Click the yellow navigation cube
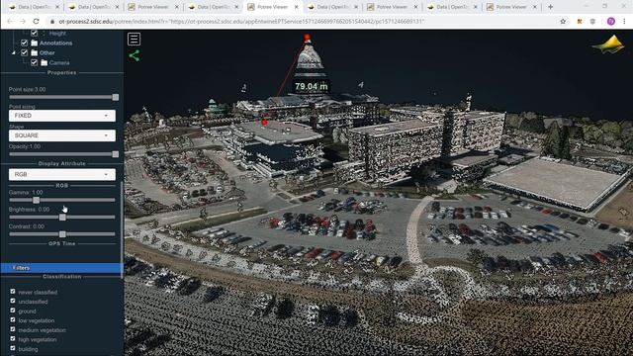 (609, 44)
